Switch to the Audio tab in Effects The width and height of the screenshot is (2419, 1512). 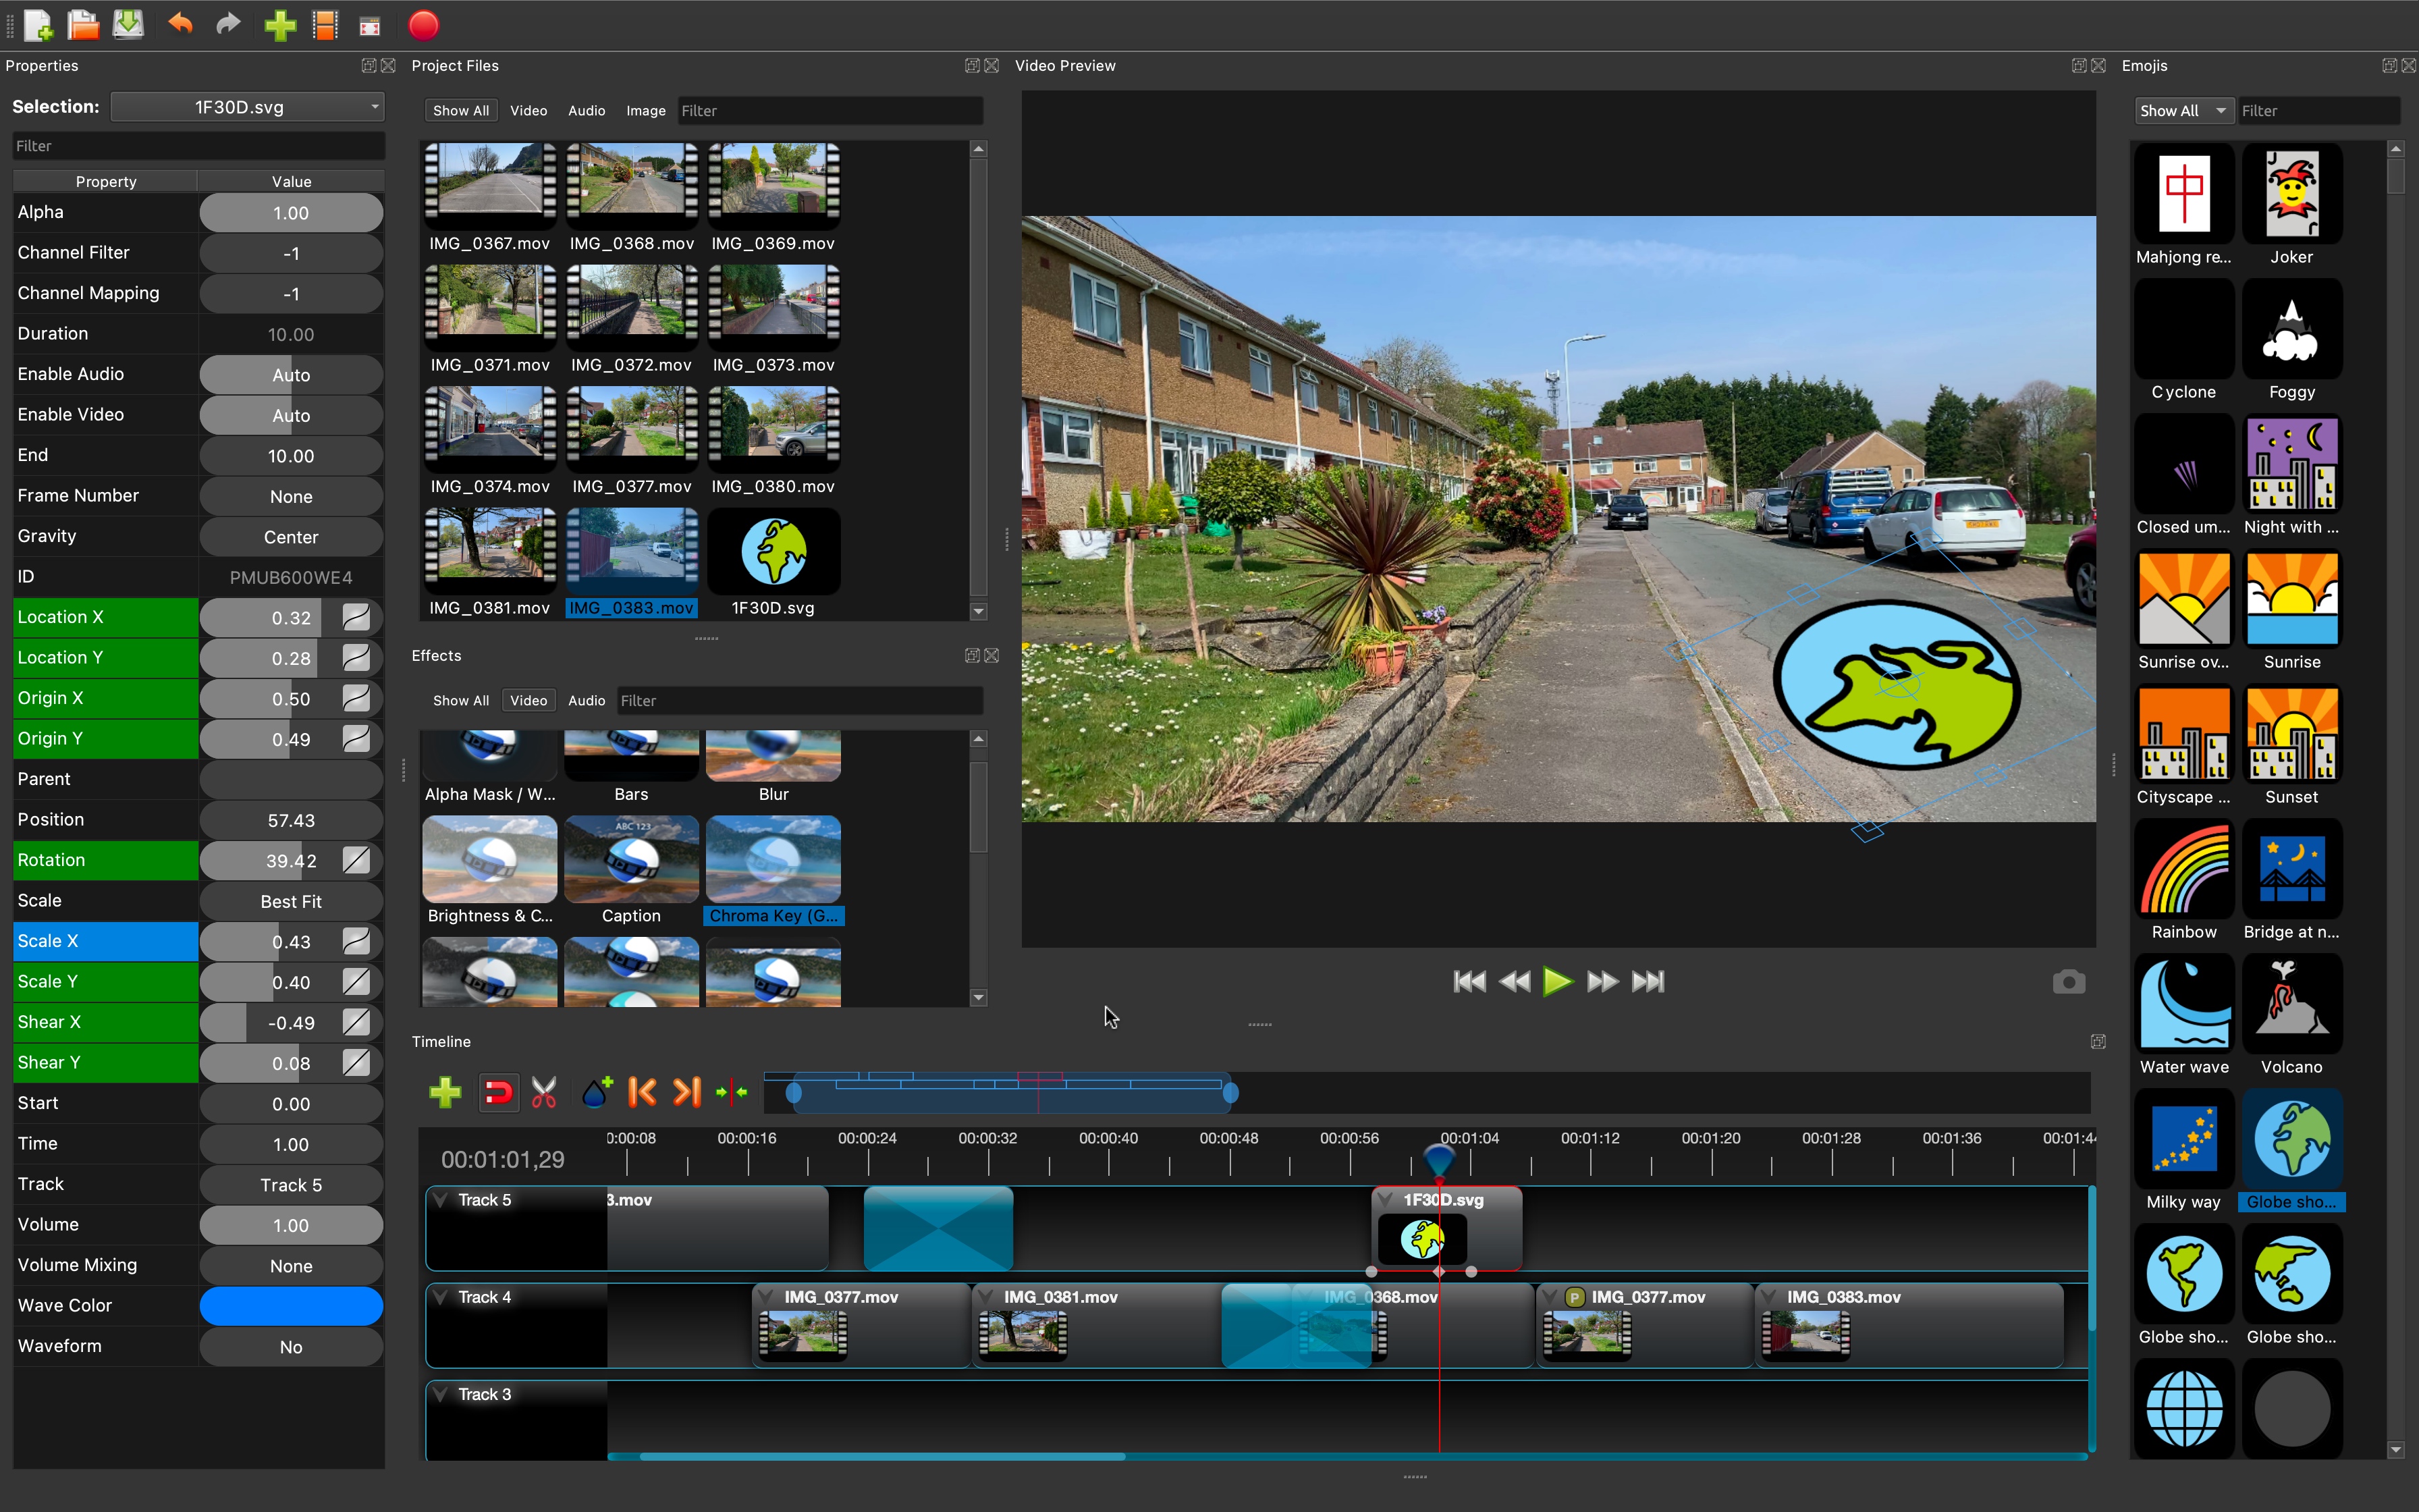(x=586, y=700)
